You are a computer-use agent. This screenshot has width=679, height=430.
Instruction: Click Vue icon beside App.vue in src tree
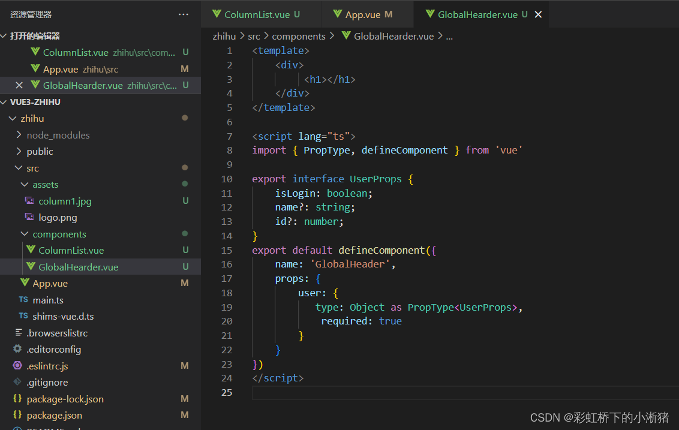pyautogui.click(x=25, y=283)
